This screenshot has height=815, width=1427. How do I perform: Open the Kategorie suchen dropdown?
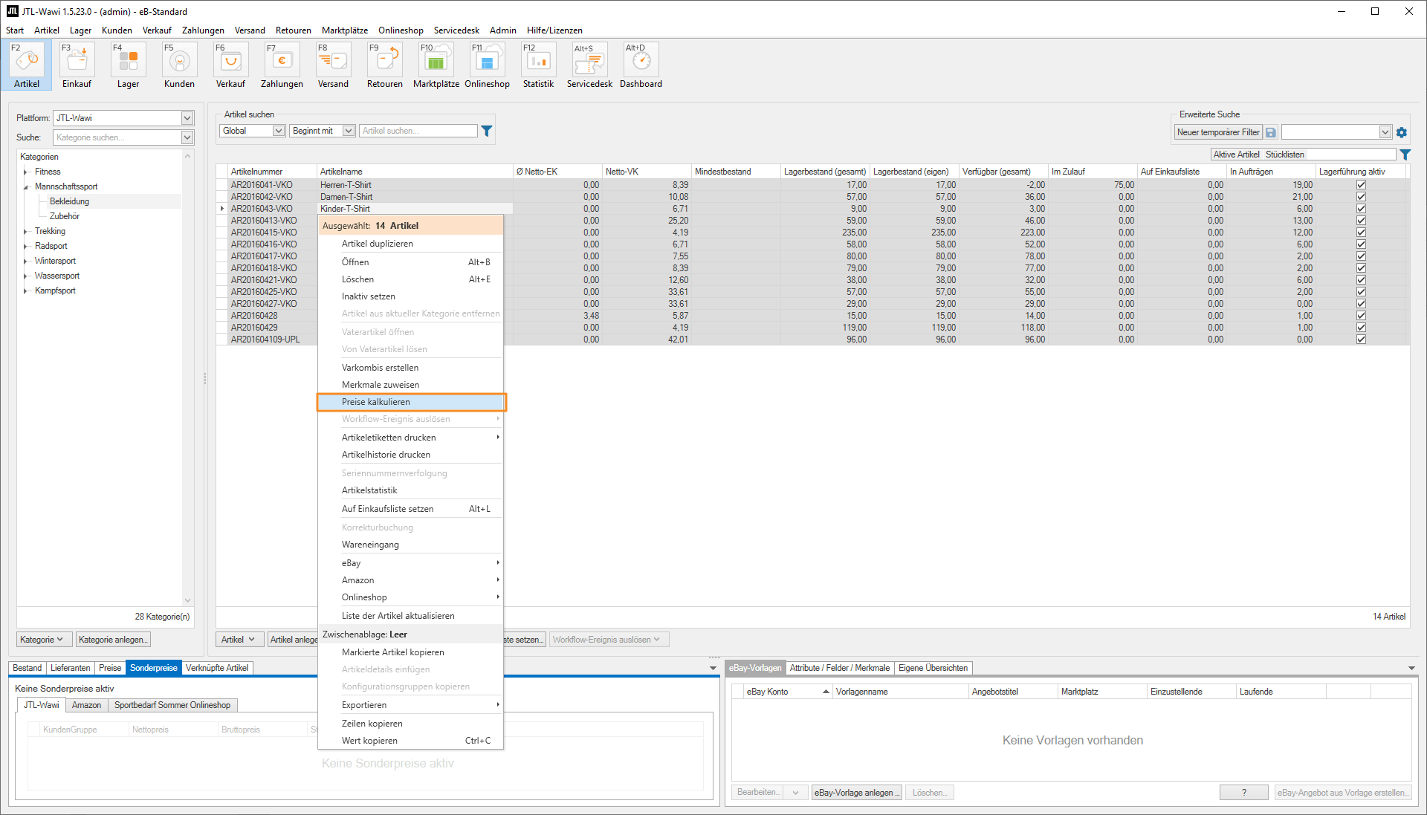tap(187, 137)
